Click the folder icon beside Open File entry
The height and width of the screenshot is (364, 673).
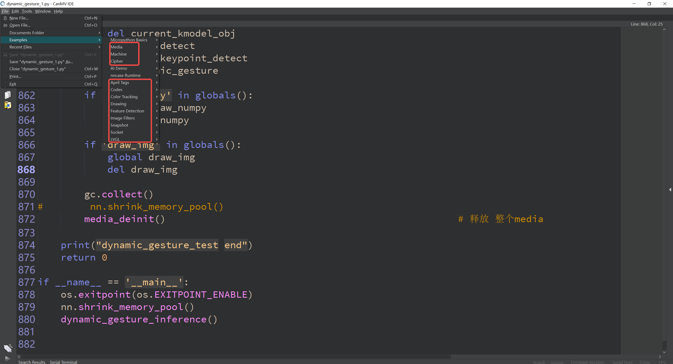tap(5, 25)
